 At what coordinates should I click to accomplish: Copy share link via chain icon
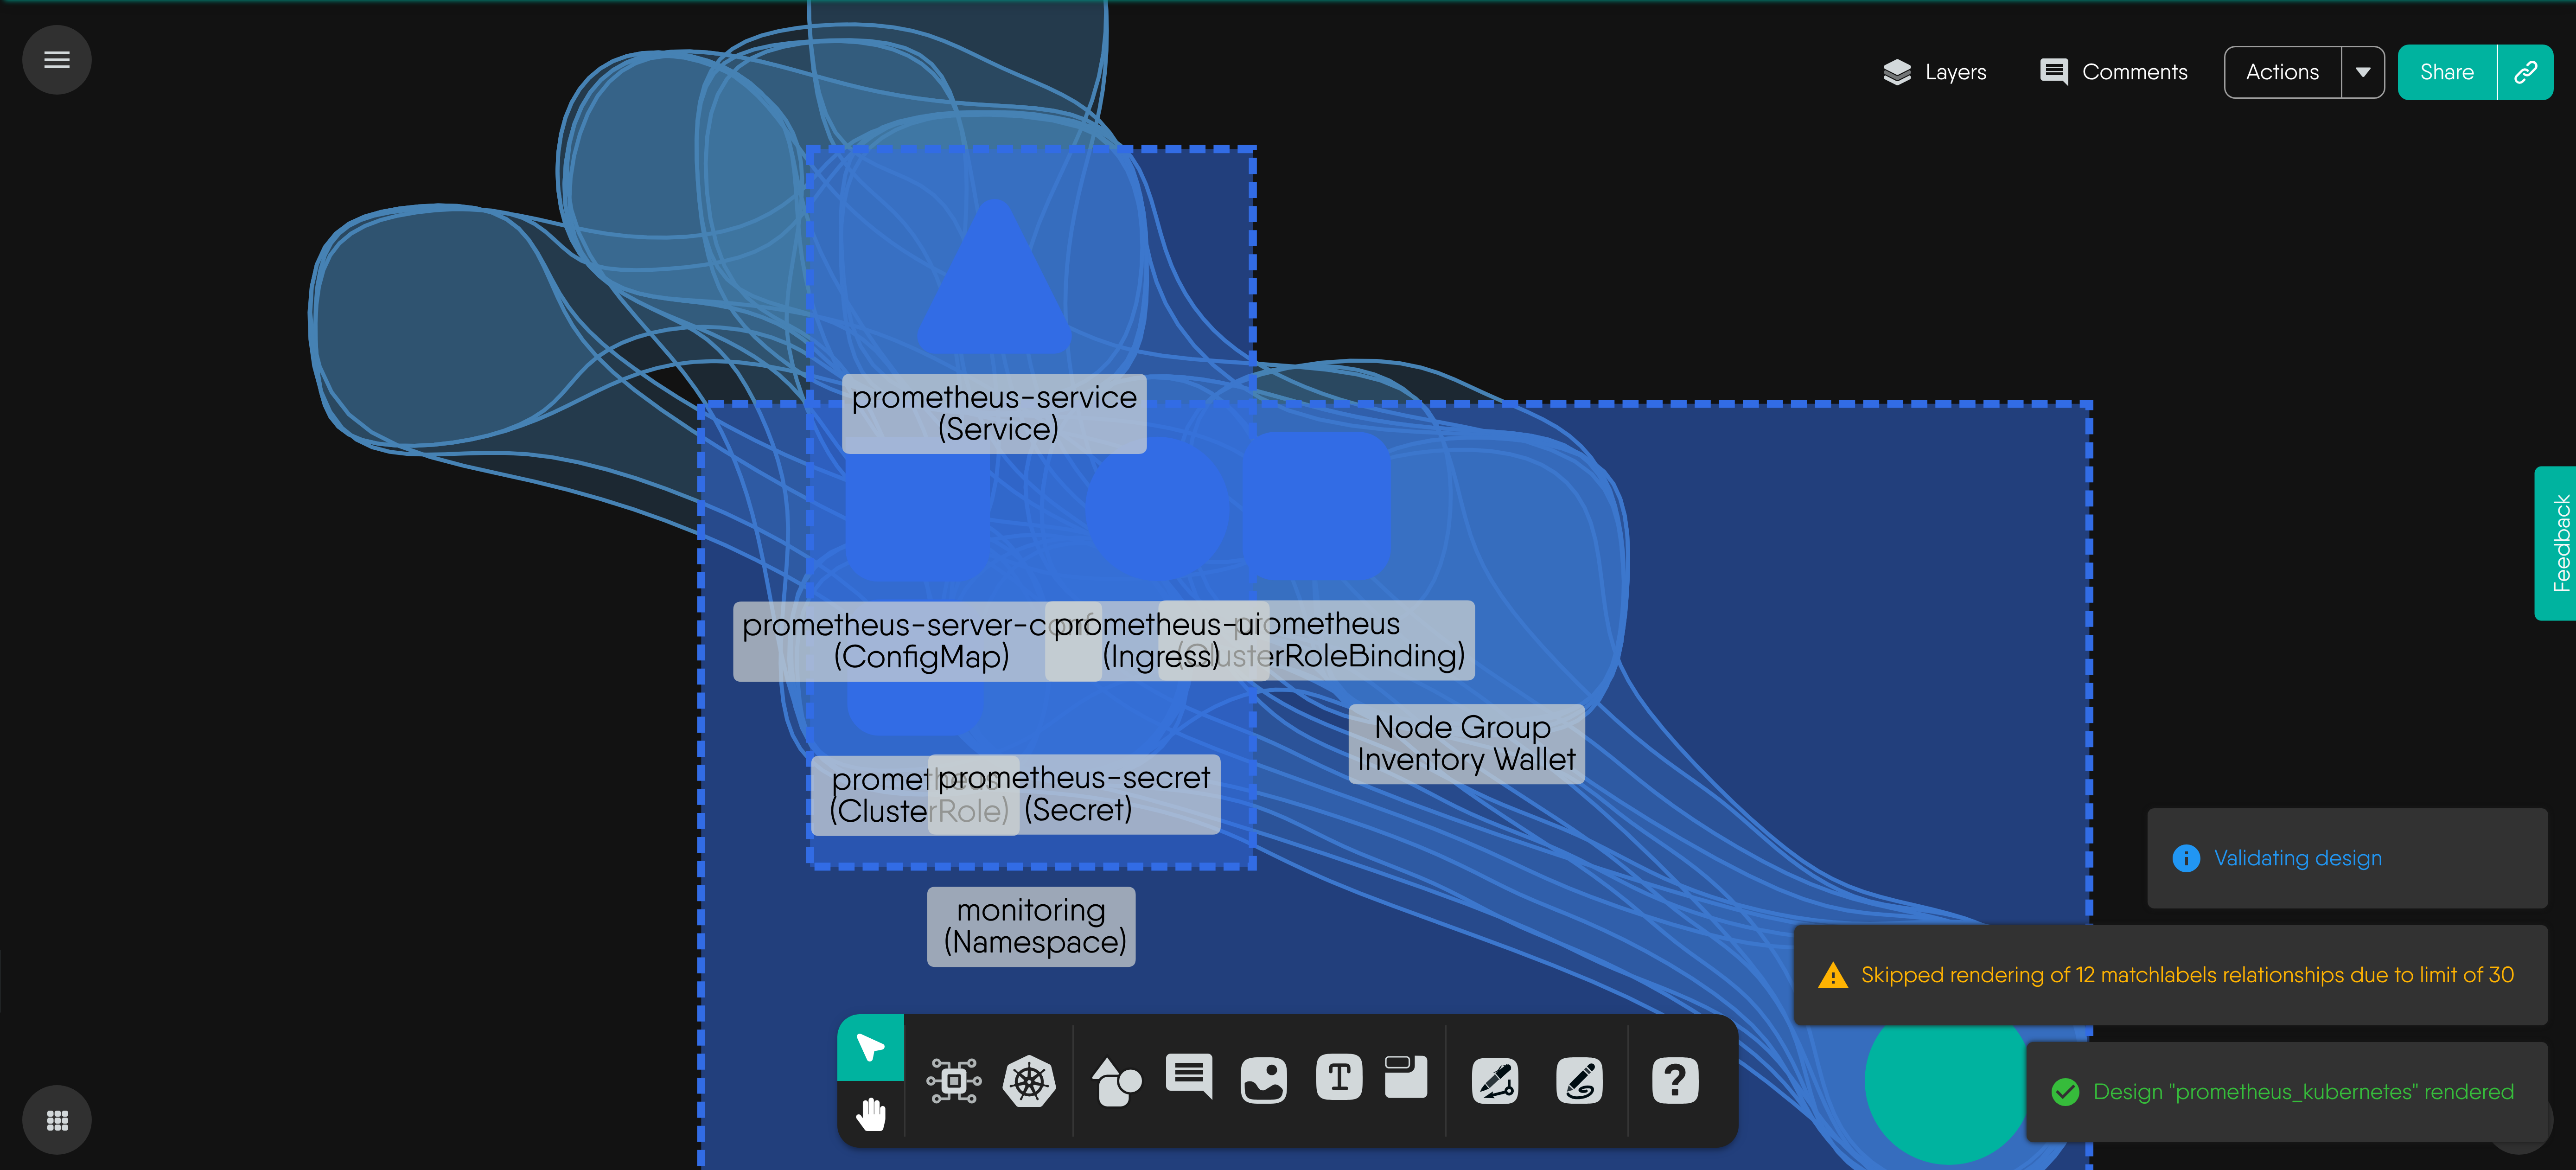[2525, 72]
